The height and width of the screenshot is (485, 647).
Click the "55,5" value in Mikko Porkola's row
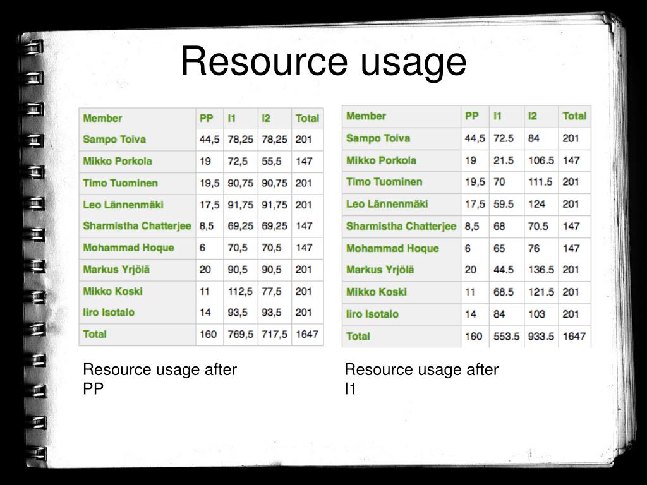(272, 161)
